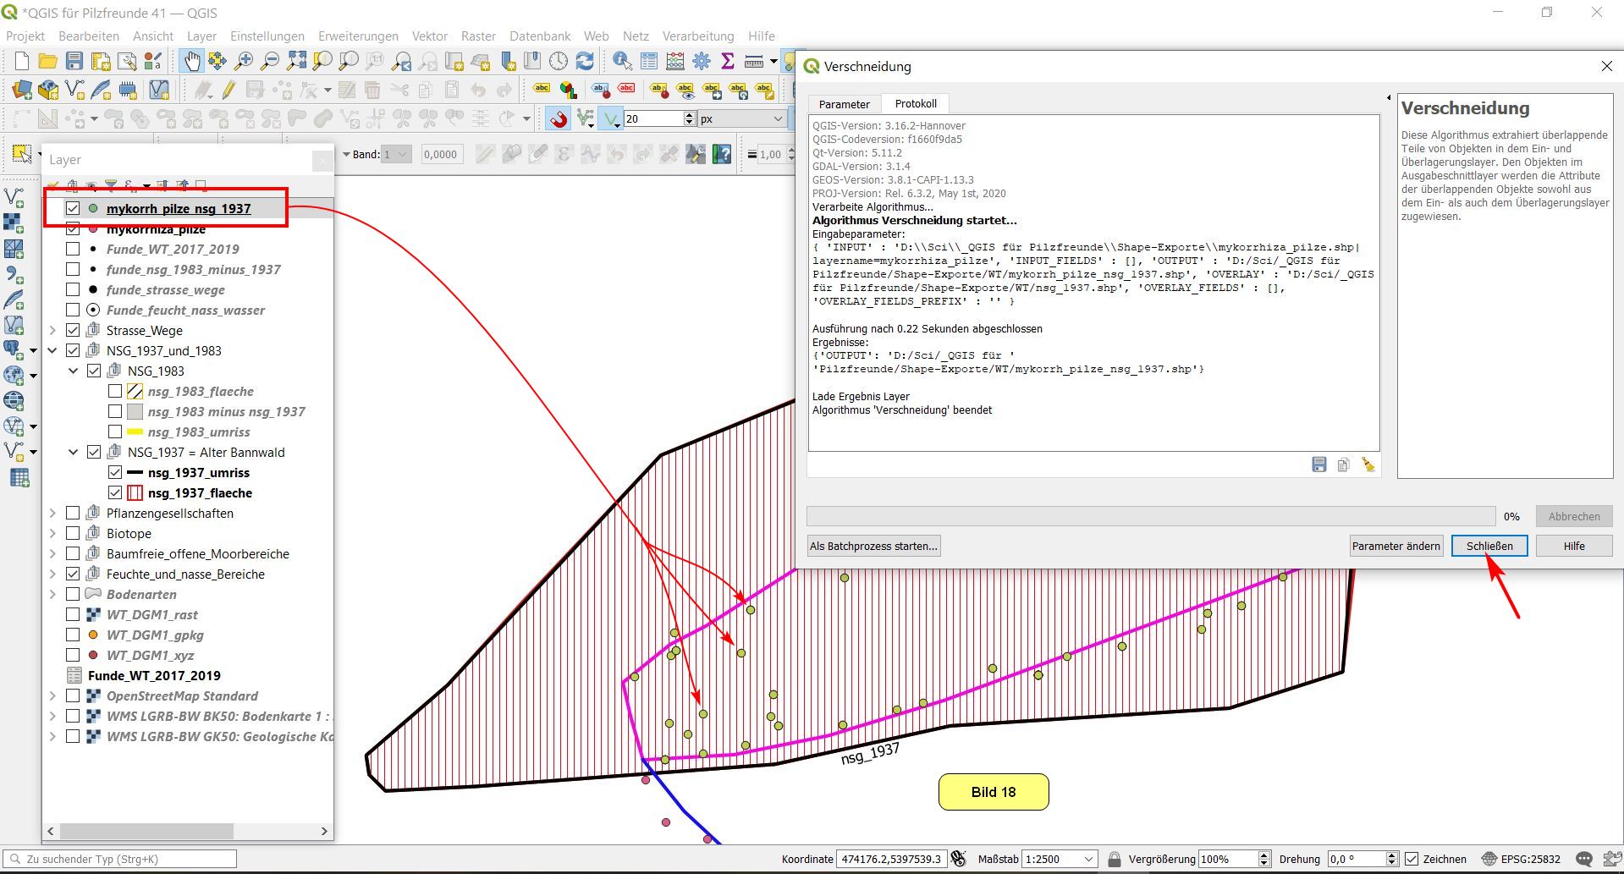Click the Zoom In magnifier icon
The image size is (1624, 874).
pos(244,61)
